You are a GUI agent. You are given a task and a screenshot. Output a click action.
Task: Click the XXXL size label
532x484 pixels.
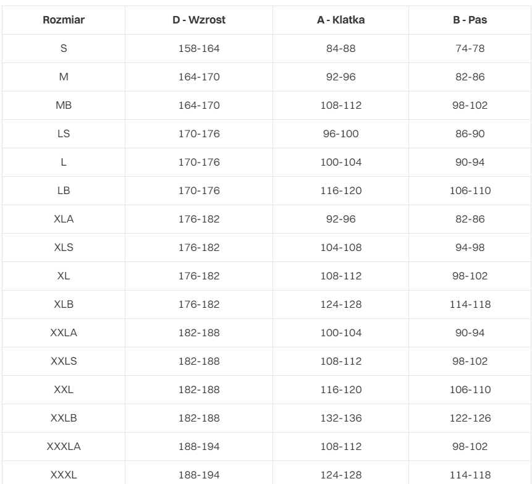[64, 475]
